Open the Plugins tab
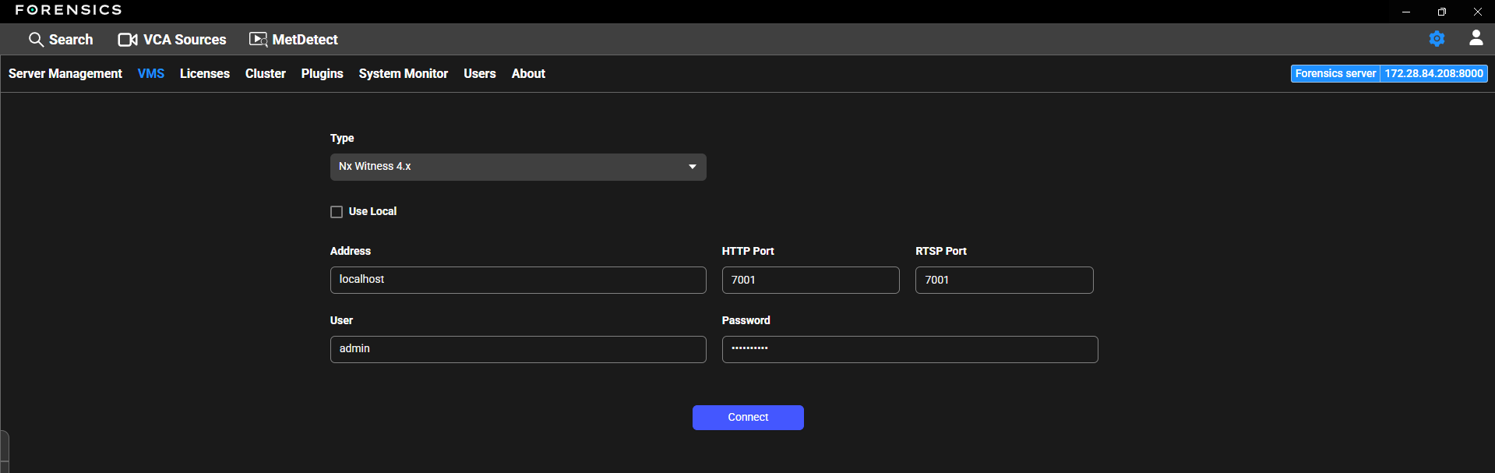The image size is (1495, 473). [322, 73]
